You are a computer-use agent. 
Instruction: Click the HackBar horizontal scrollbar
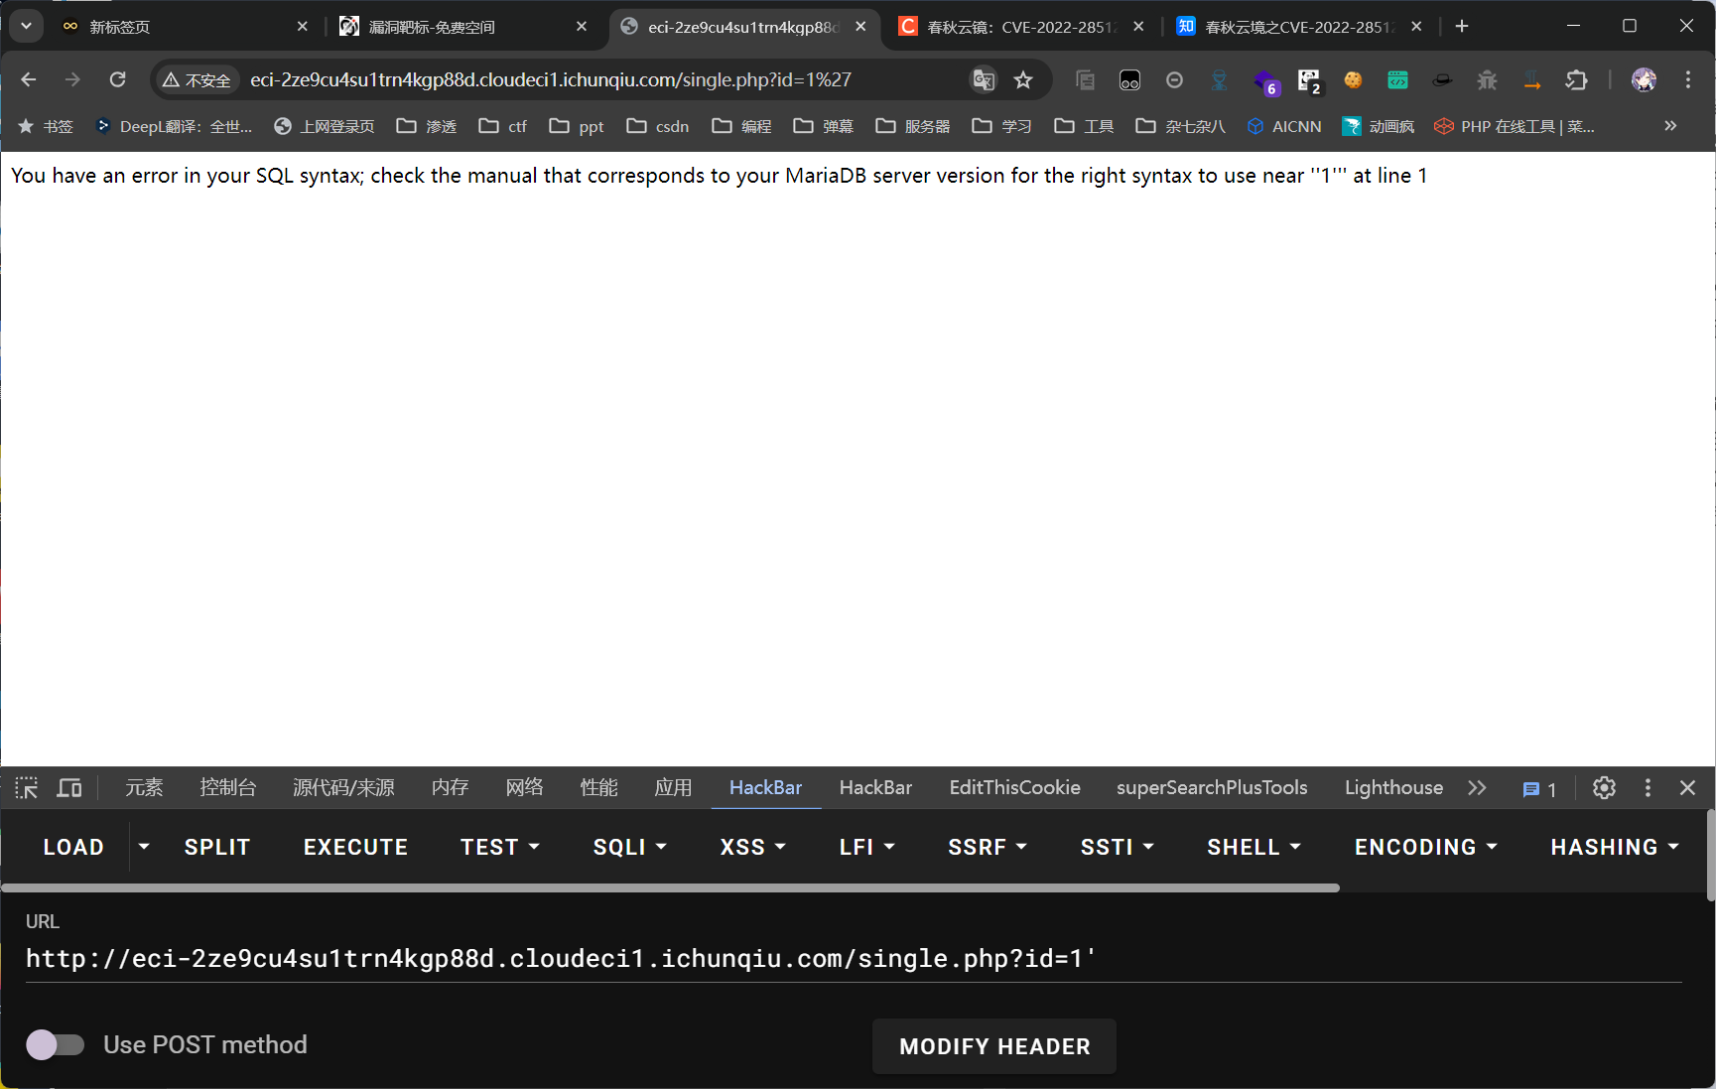point(670,887)
